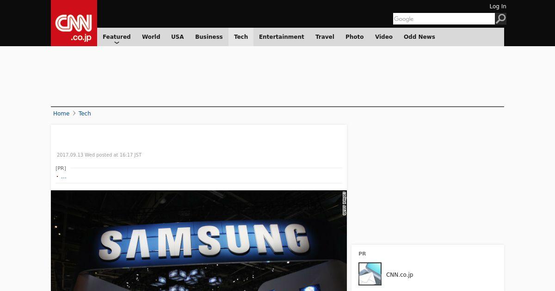Go to the Photo section
Image resolution: width=555 pixels, height=291 pixels.
tap(355, 37)
